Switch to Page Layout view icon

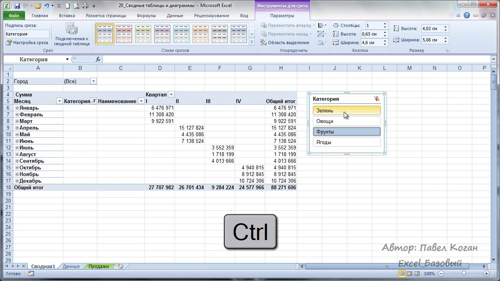pos(409,274)
